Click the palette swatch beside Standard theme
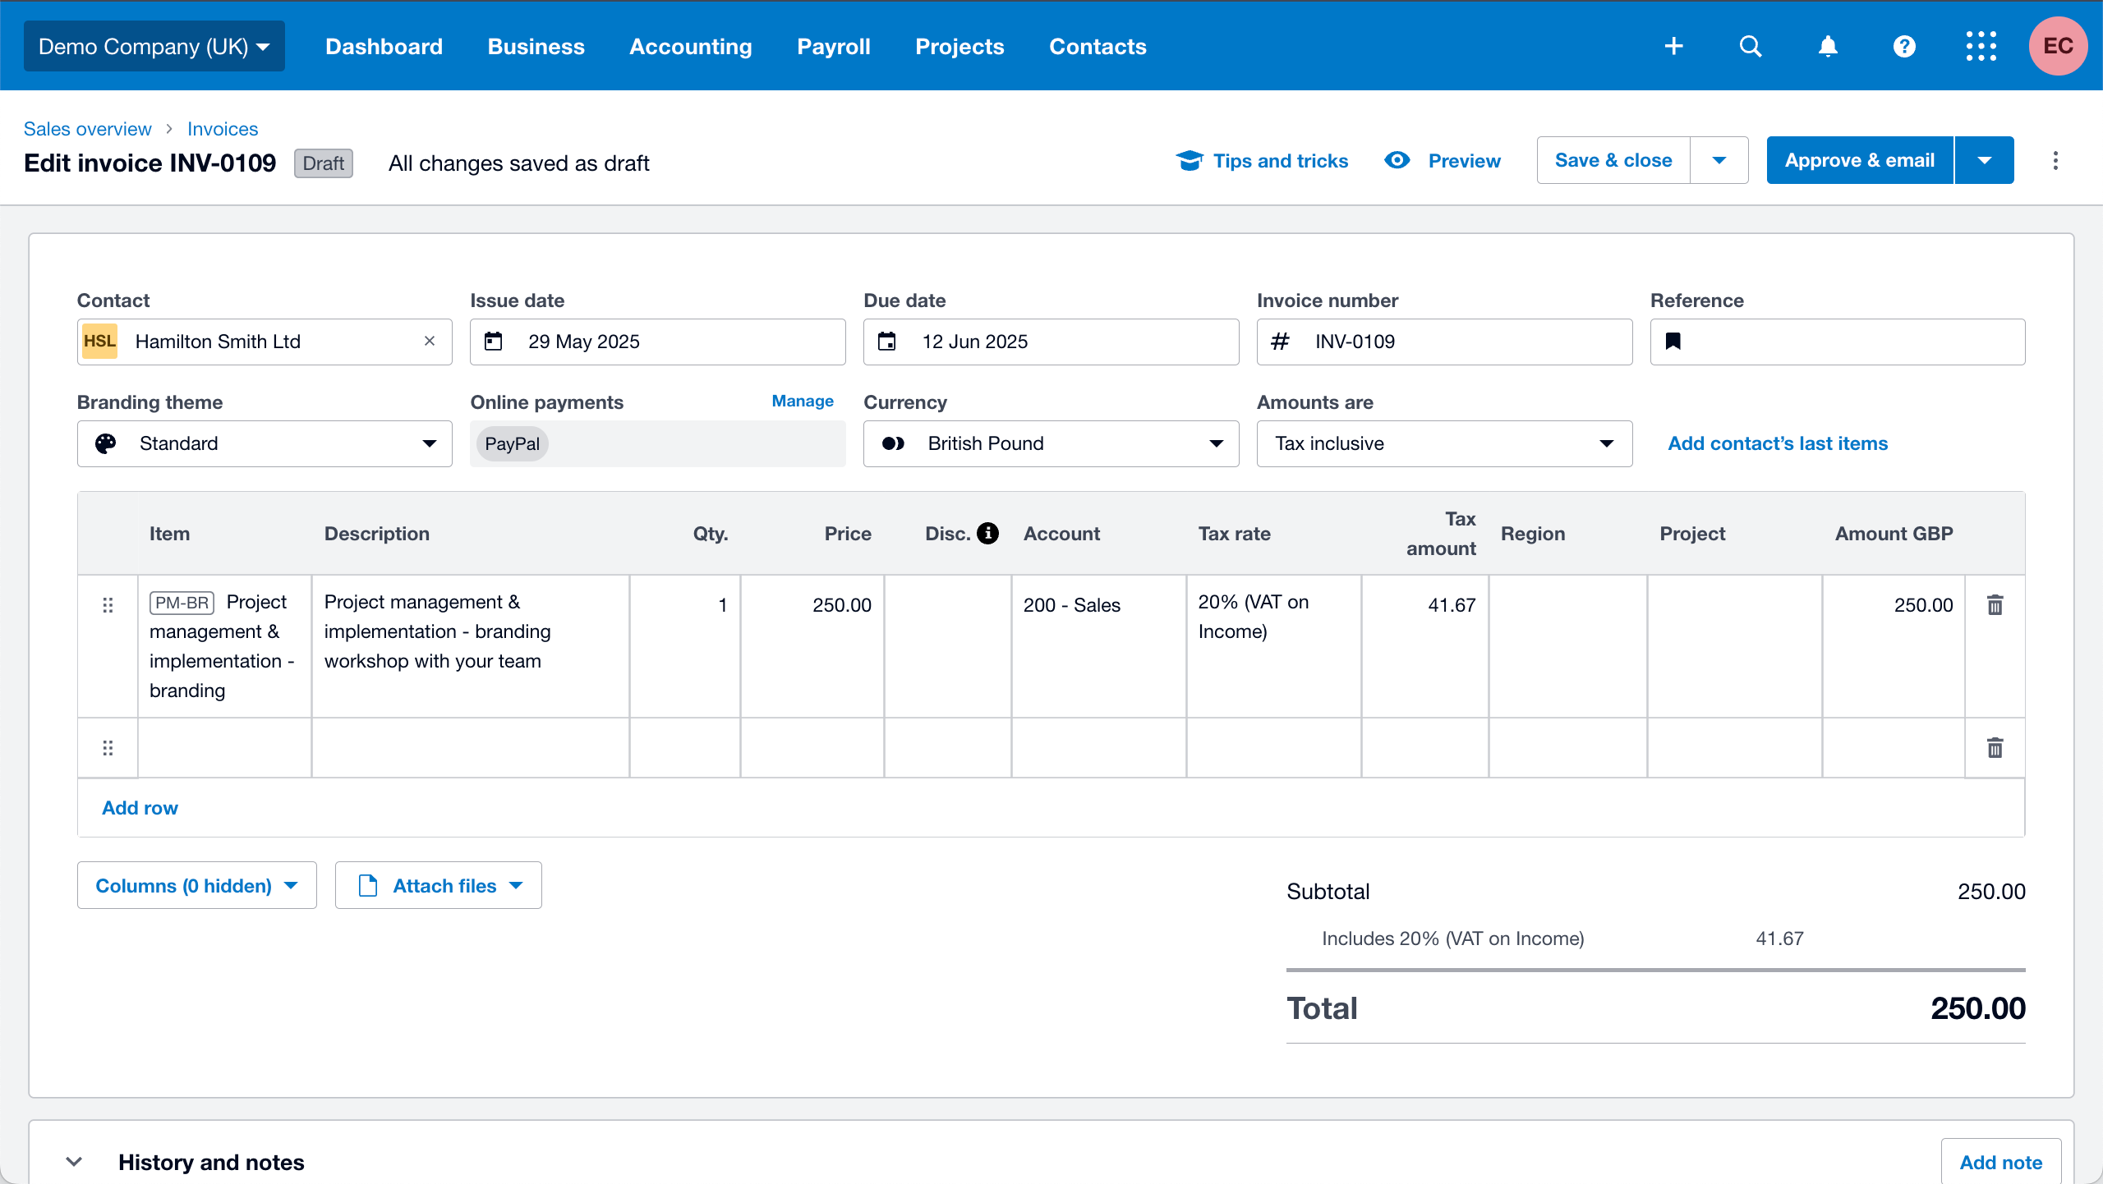Screen dimensions: 2103x1184 (x=105, y=443)
